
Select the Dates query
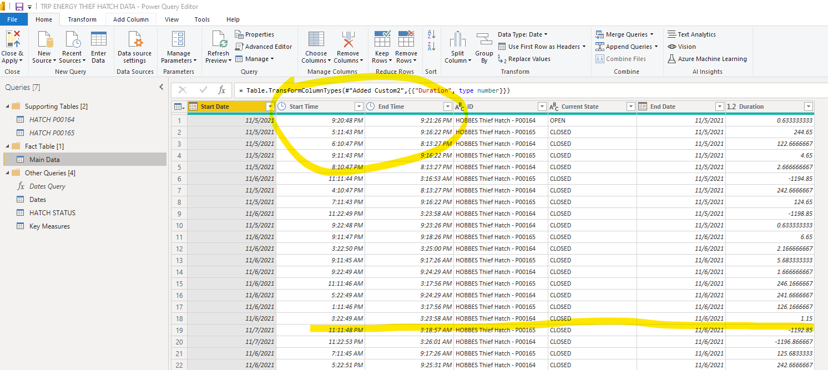tap(38, 199)
